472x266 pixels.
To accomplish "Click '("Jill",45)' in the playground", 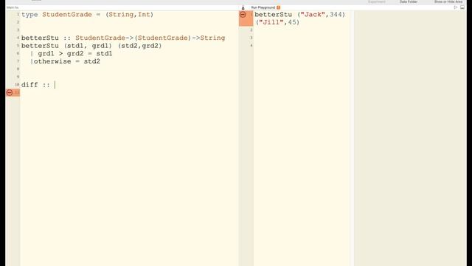I will coord(277,22).
